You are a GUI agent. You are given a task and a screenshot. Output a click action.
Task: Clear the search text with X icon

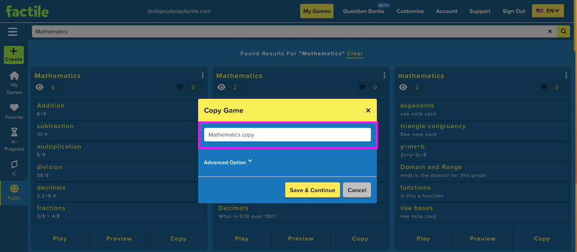[550, 31]
